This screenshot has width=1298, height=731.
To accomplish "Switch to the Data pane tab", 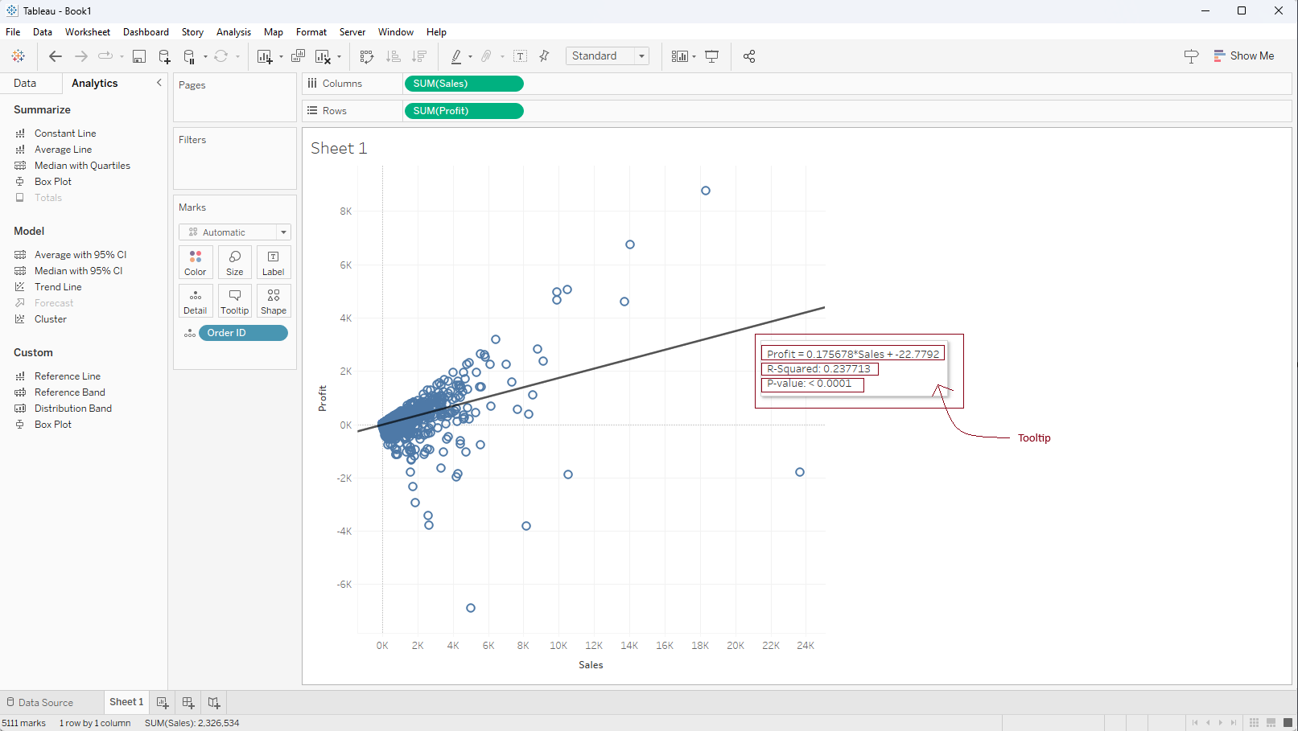I will click(25, 84).
